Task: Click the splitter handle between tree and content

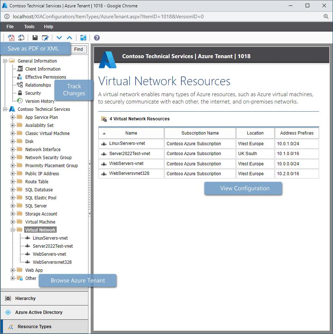Action: tap(90, 188)
